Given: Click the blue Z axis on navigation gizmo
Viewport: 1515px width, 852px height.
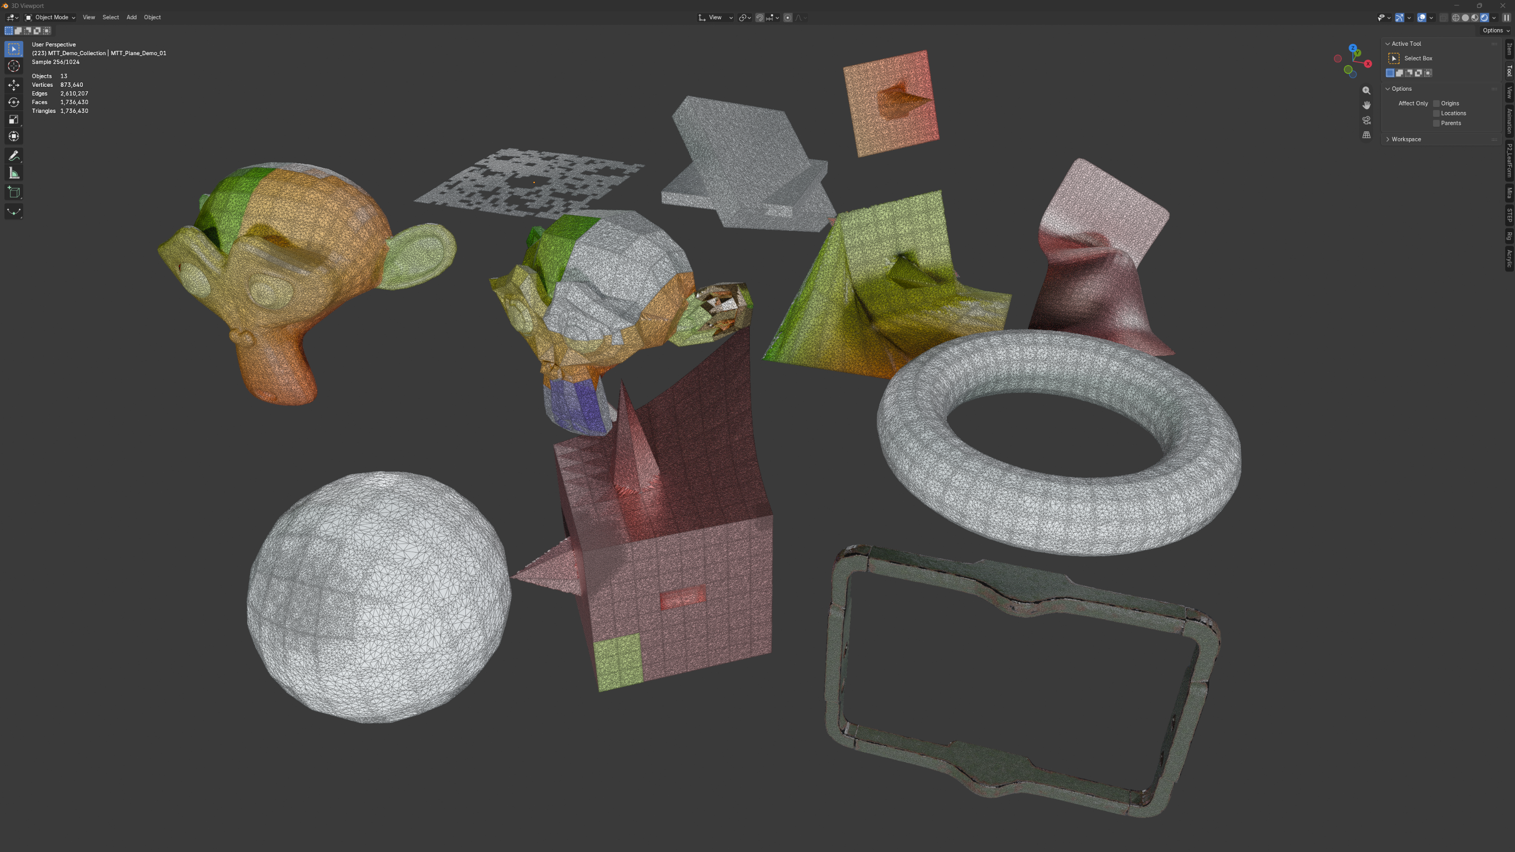Looking at the screenshot, I should point(1353,48).
